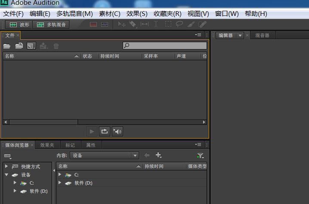The width and height of the screenshot is (309, 204).
Task: Open the 效果(S) menu
Action: tap(137, 14)
